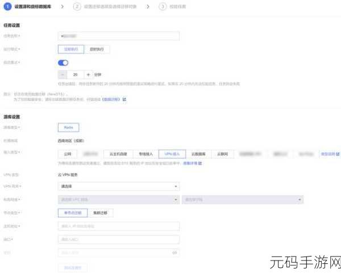The height and width of the screenshot is (273, 341).
Task: Open the data migration documentation link
Action: tap(111, 99)
